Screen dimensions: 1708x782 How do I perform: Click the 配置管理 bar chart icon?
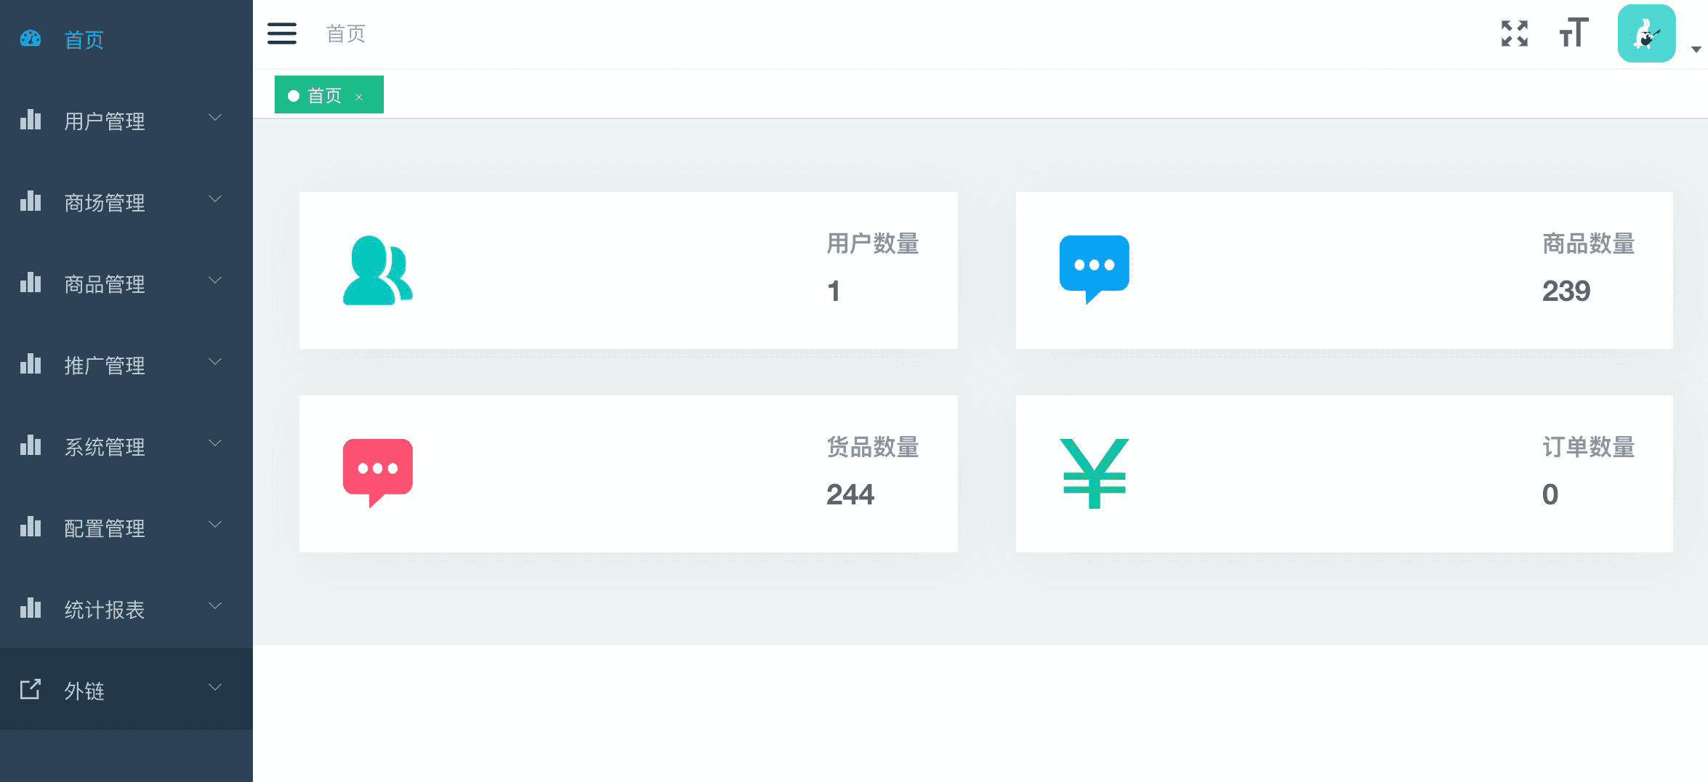(31, 526)
